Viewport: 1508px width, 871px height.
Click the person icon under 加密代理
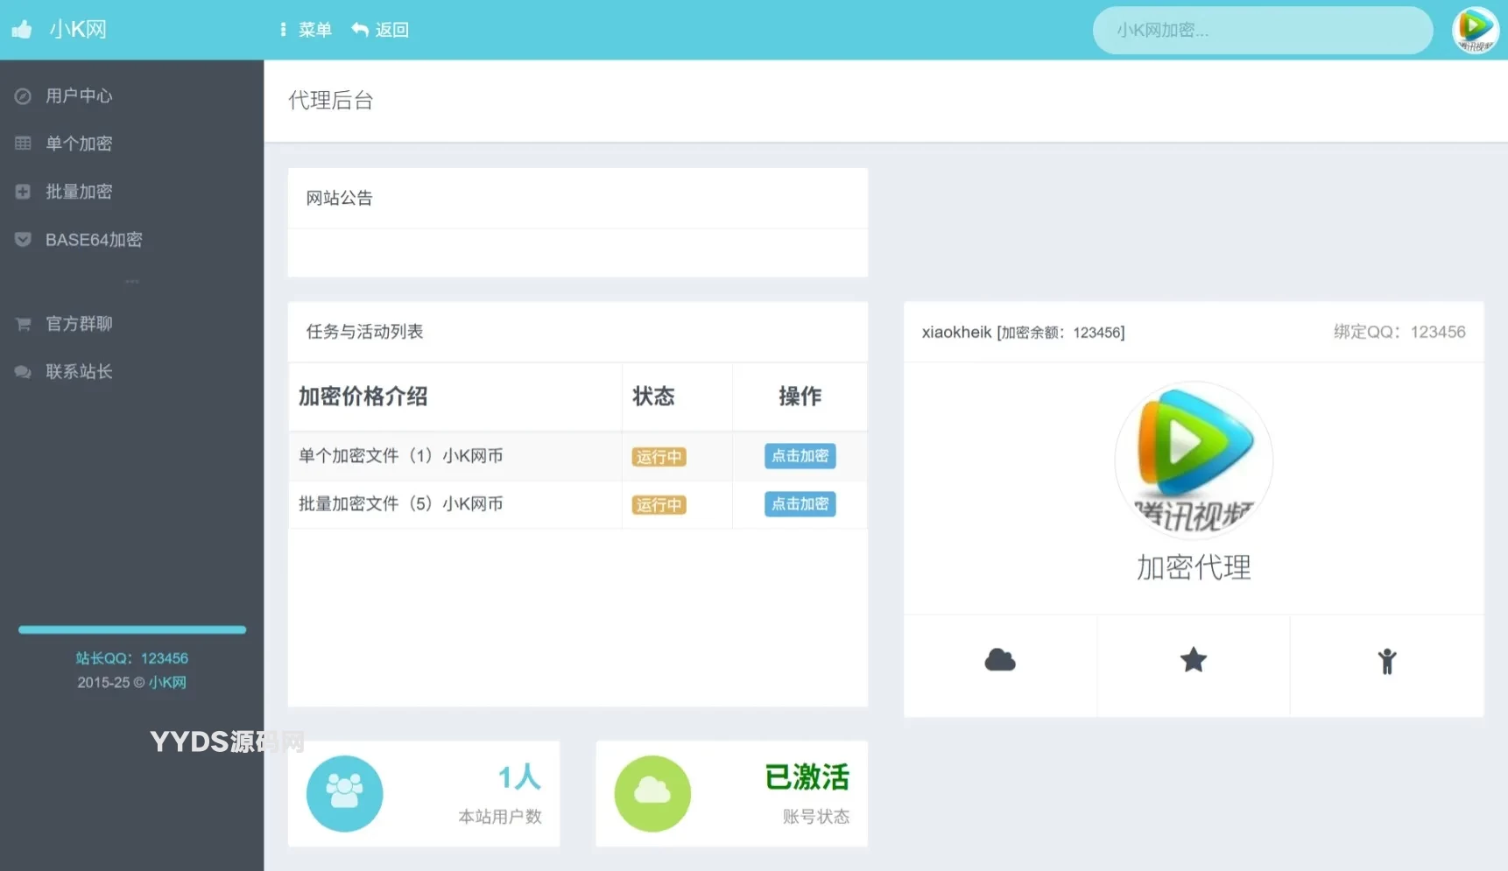coord(1388,662)
